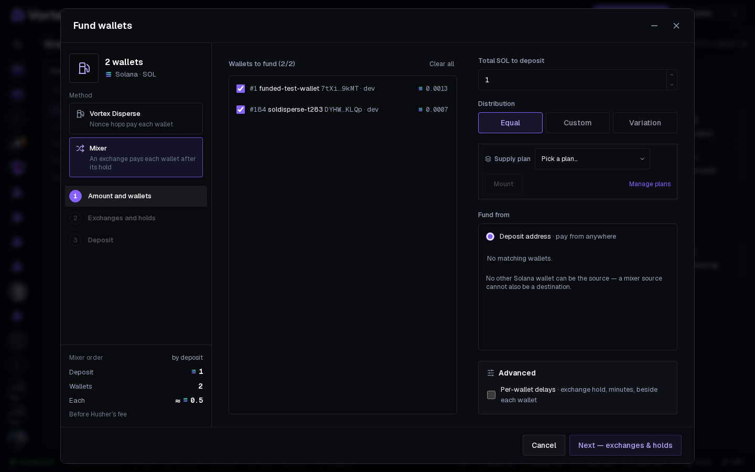Image resolution: width=755 pixels, height=472 pixels.
Task: Click the 'by deposit' Mixer order value
Action: [x=187, y=358]
